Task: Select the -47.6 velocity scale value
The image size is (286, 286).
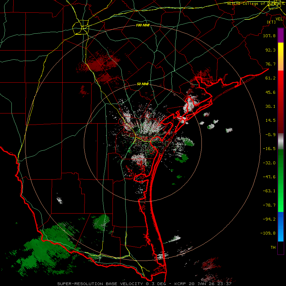Action: click(269, 177)
